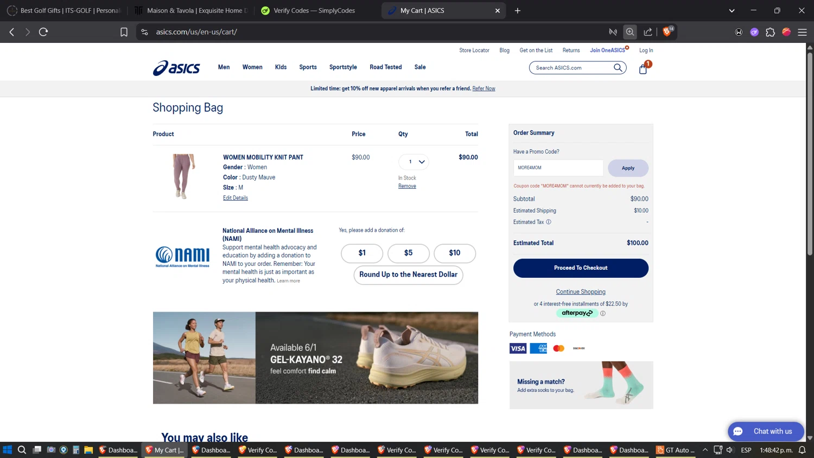
Task: Click the Mastercard payment icon
Action: tap(558, 348)
